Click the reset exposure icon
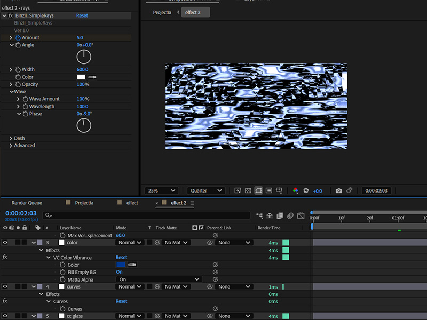The width and height of the screenshot is (427, 320). (306, 190)
